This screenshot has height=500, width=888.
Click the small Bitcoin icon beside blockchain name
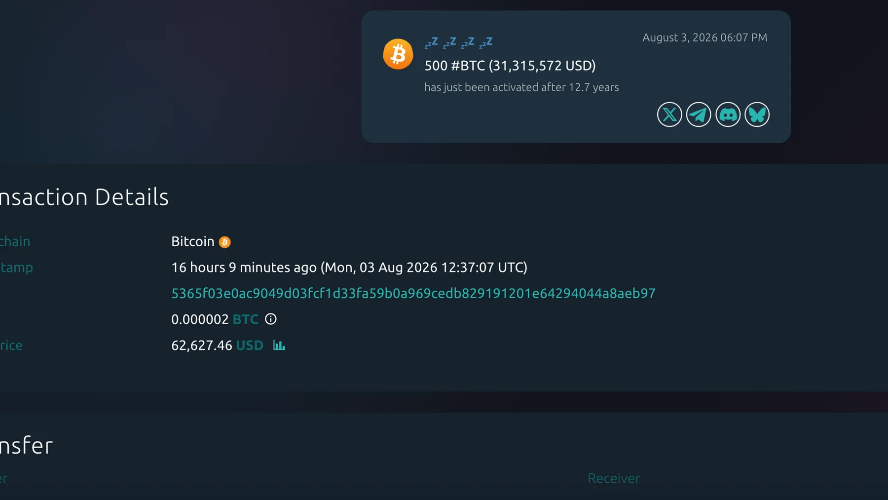point(224,242)
